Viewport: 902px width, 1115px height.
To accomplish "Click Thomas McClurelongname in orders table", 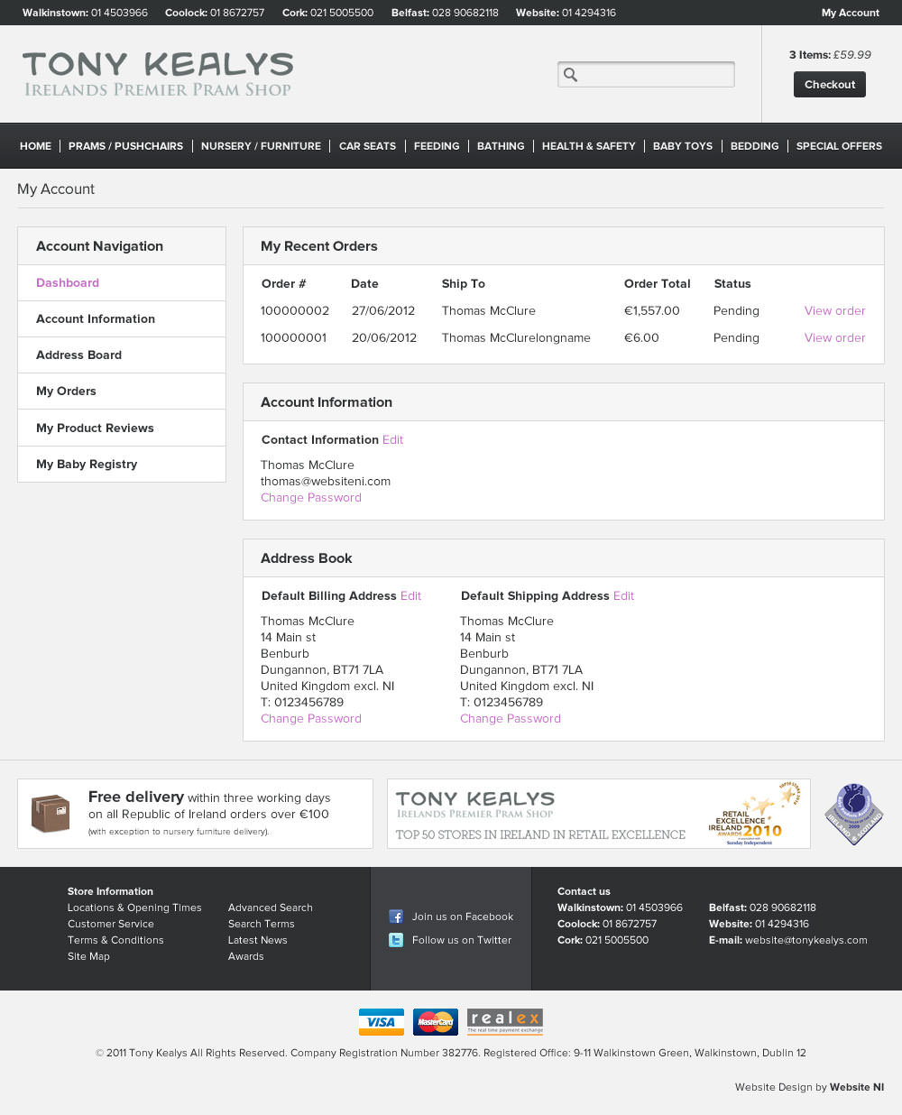I will (516, 337).
